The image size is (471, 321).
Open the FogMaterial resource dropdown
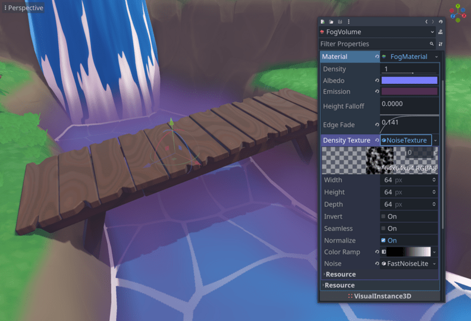pos(436,57)
